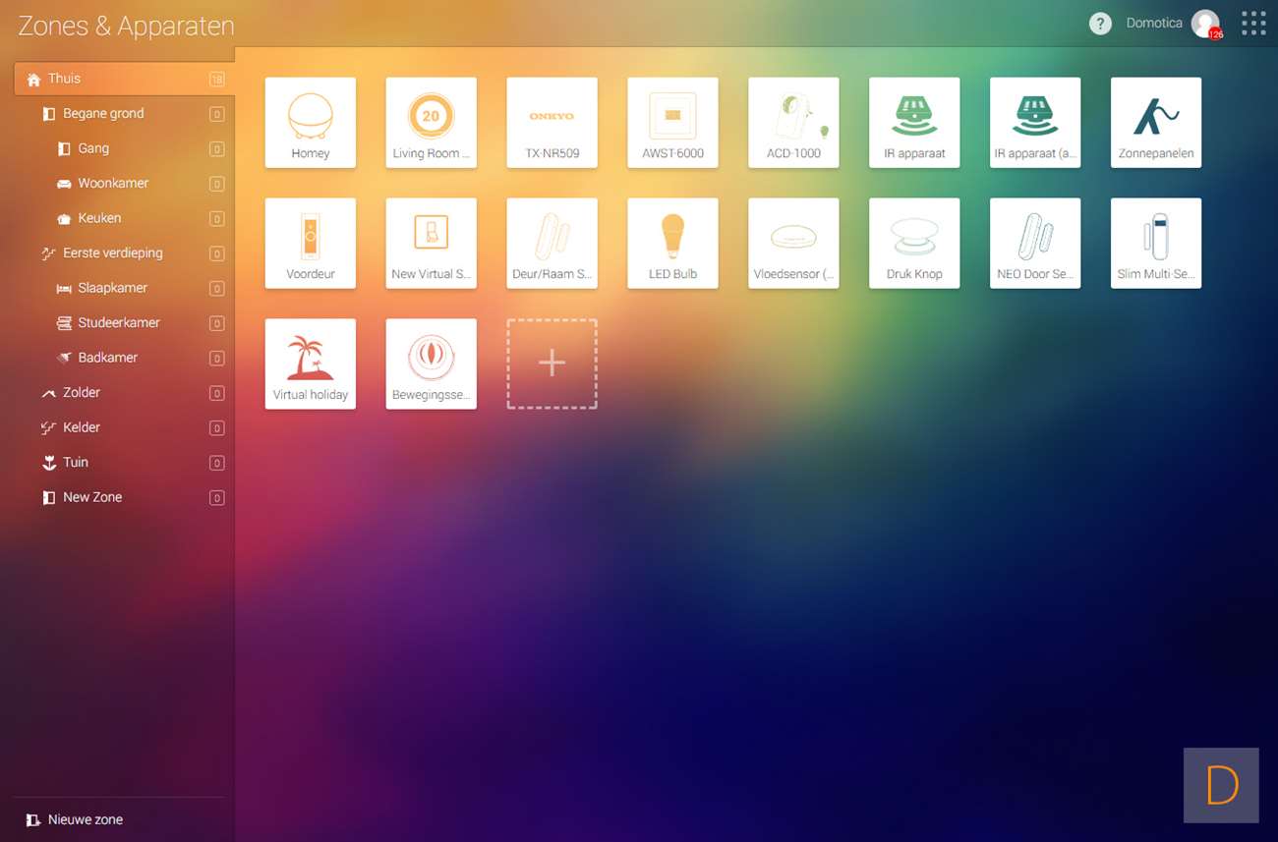The width and height of the screenshot is (1278, 842).
Task: Select the ACD-1000 plug tile
Action: click(794, 123)
